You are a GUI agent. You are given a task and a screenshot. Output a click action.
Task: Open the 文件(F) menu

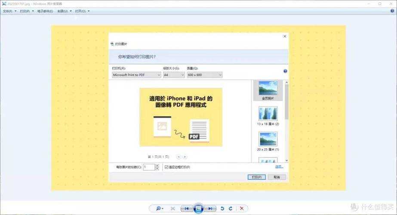9,11
